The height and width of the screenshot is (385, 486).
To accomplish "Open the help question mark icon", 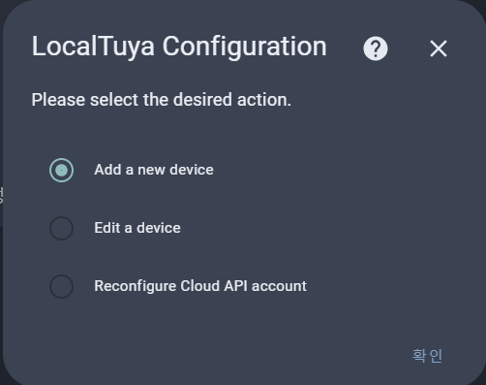I will [376, 48].
